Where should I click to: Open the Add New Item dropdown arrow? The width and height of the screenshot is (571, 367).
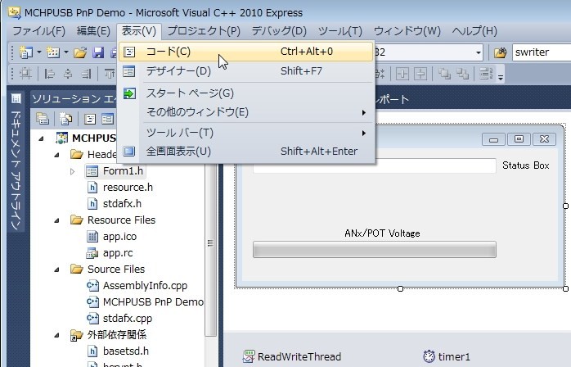pos(66,52)
